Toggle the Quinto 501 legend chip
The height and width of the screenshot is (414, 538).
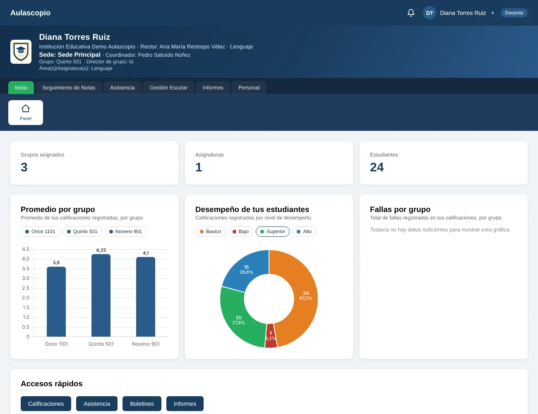(x=82, y=231)
